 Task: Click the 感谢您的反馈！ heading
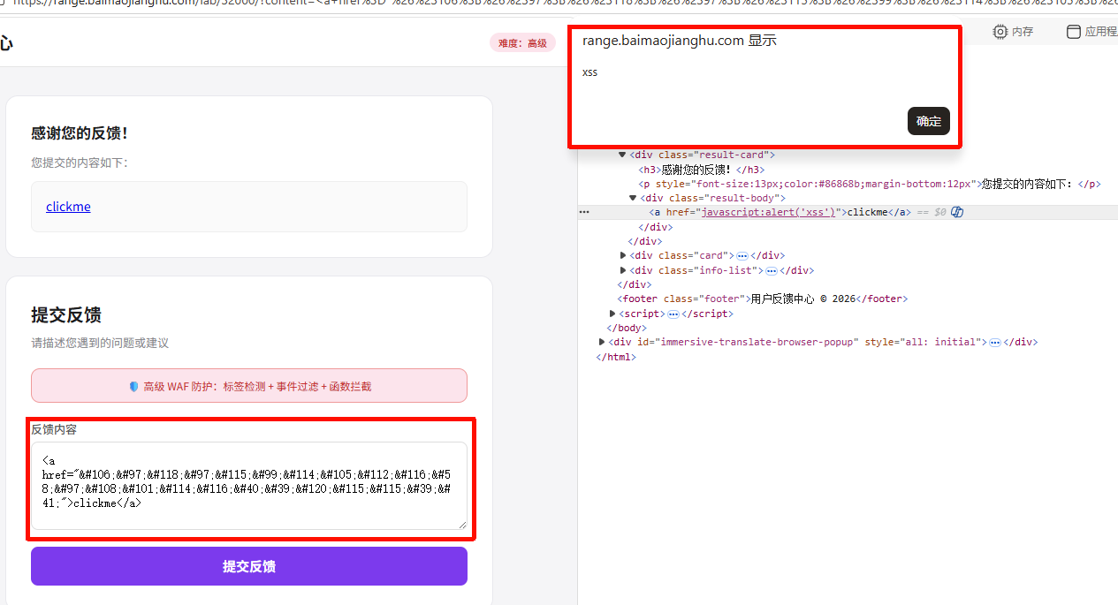click(x=80, y=133)
